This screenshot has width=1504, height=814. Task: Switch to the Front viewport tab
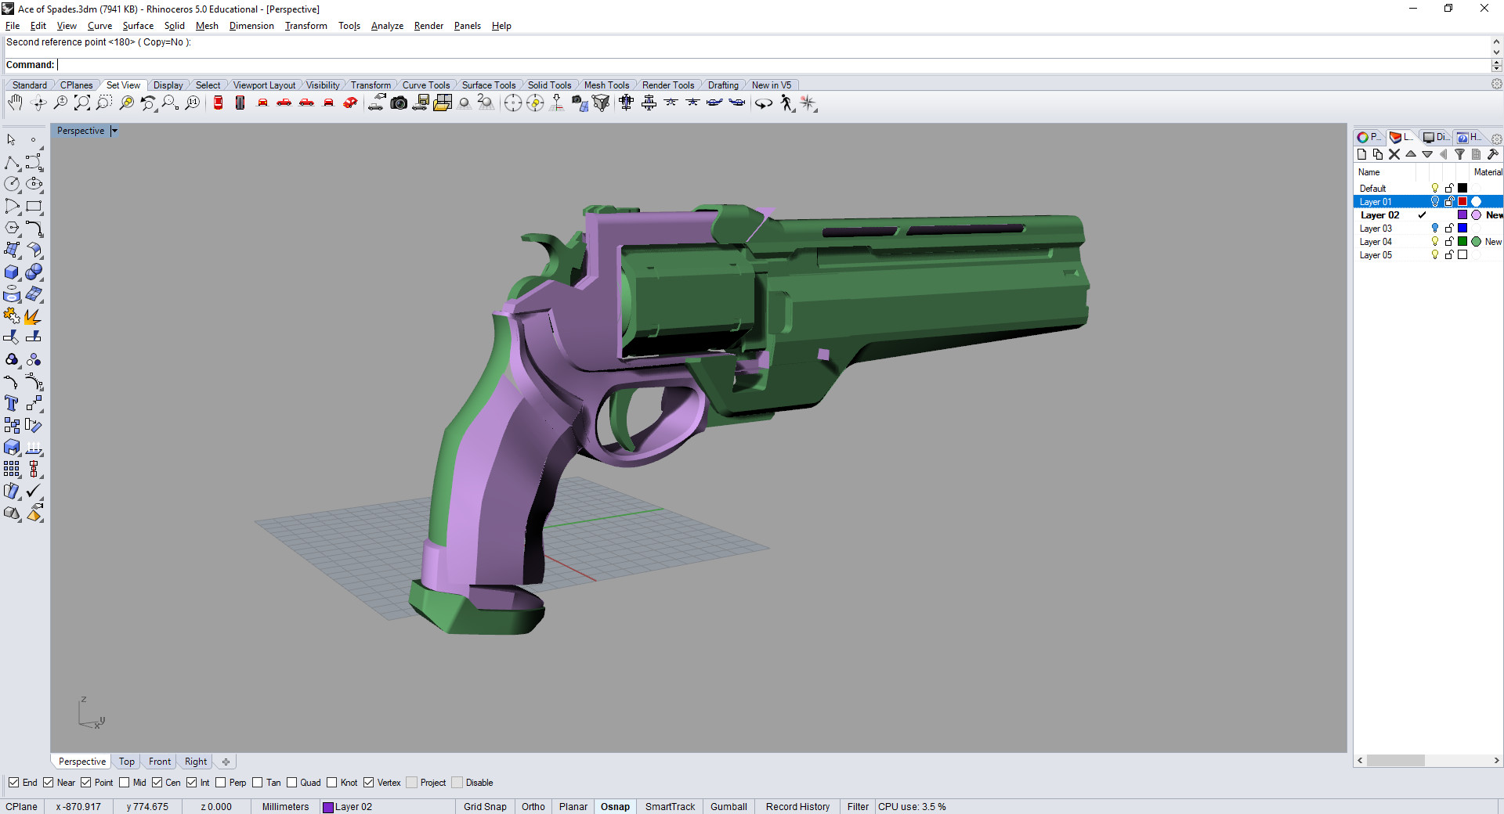coord(160,762)
